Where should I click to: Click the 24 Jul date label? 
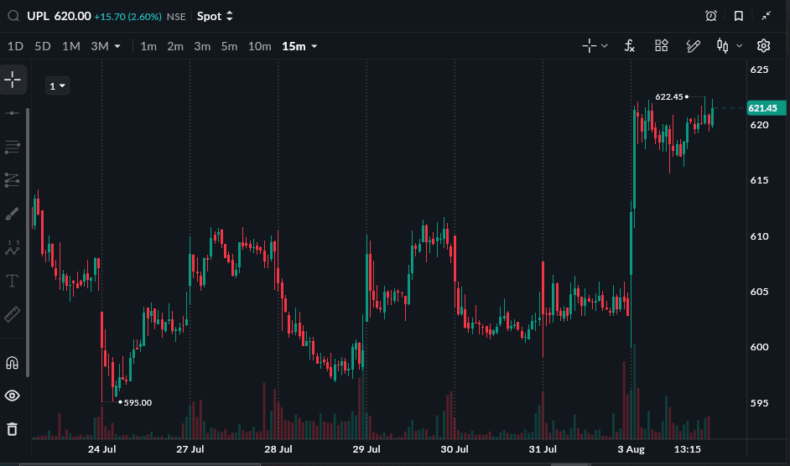pyautogui.click(x=101, y=449)
